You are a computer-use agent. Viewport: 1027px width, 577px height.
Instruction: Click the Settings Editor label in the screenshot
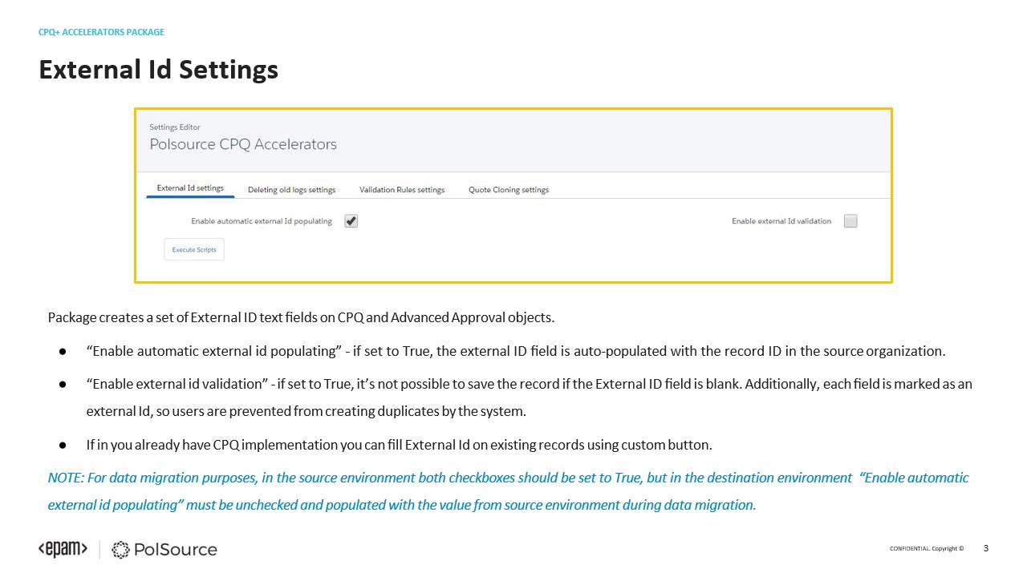(x=174, y=127)
